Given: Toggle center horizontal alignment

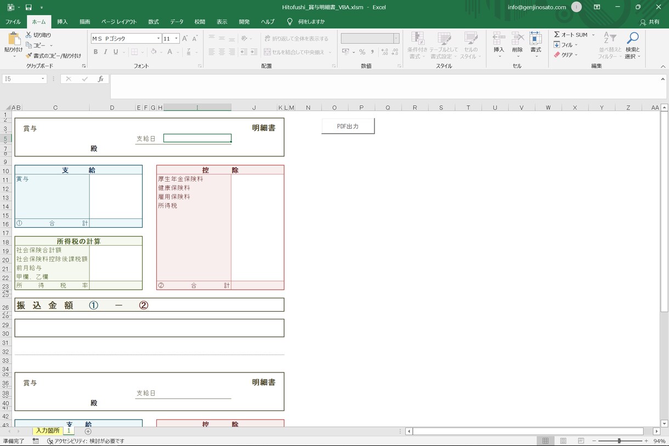Looking at the screenshot, I should [222, 52].
